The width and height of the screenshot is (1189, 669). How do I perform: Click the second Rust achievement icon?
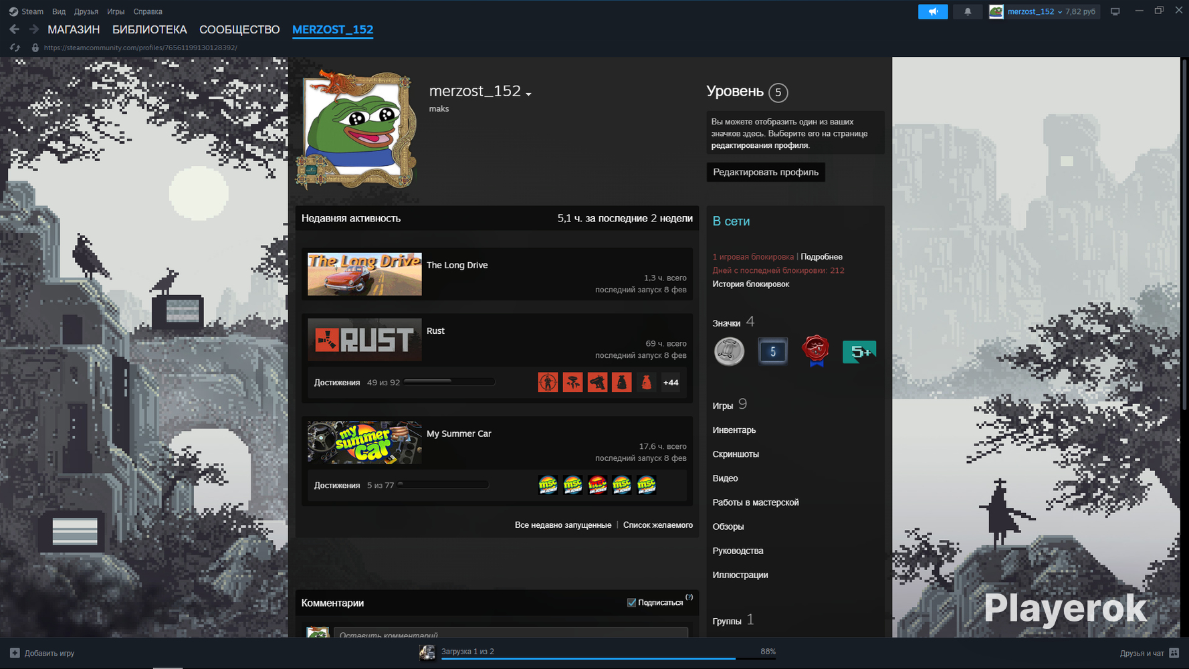[x=572, y=383]
